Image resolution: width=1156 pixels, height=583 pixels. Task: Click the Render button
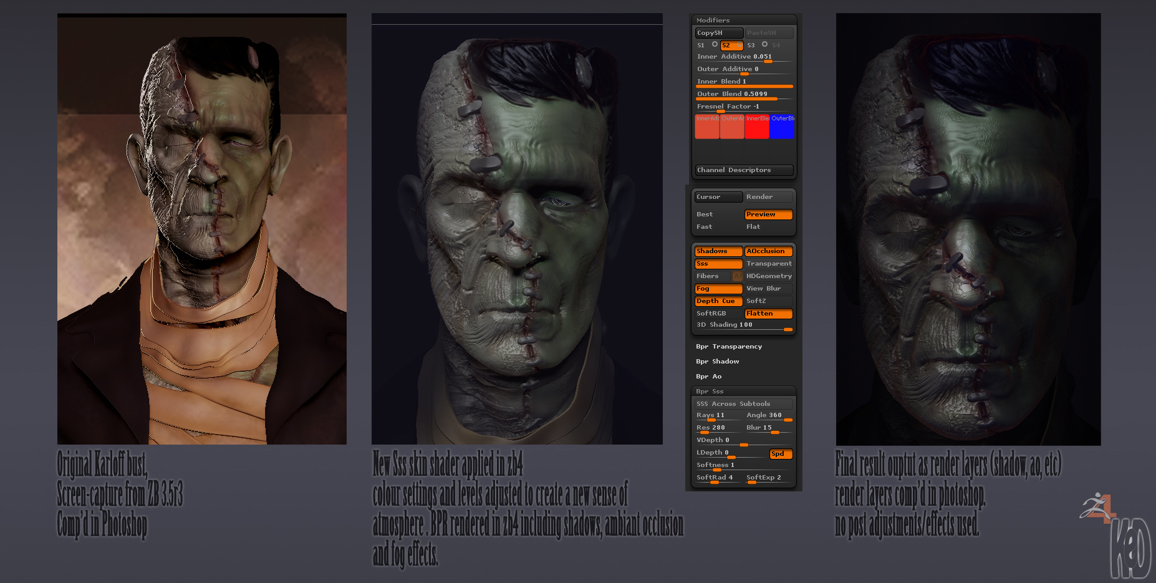(x=769, y=197)
